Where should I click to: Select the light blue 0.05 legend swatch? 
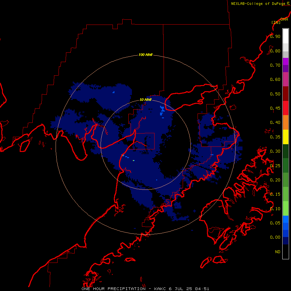[x=286, y=219]
